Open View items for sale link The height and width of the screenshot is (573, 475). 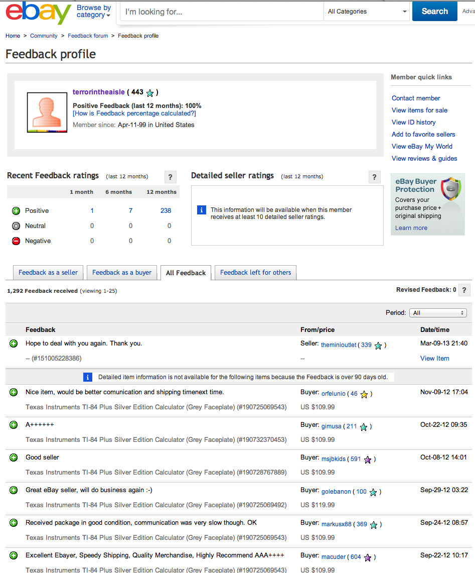(419, 110)
